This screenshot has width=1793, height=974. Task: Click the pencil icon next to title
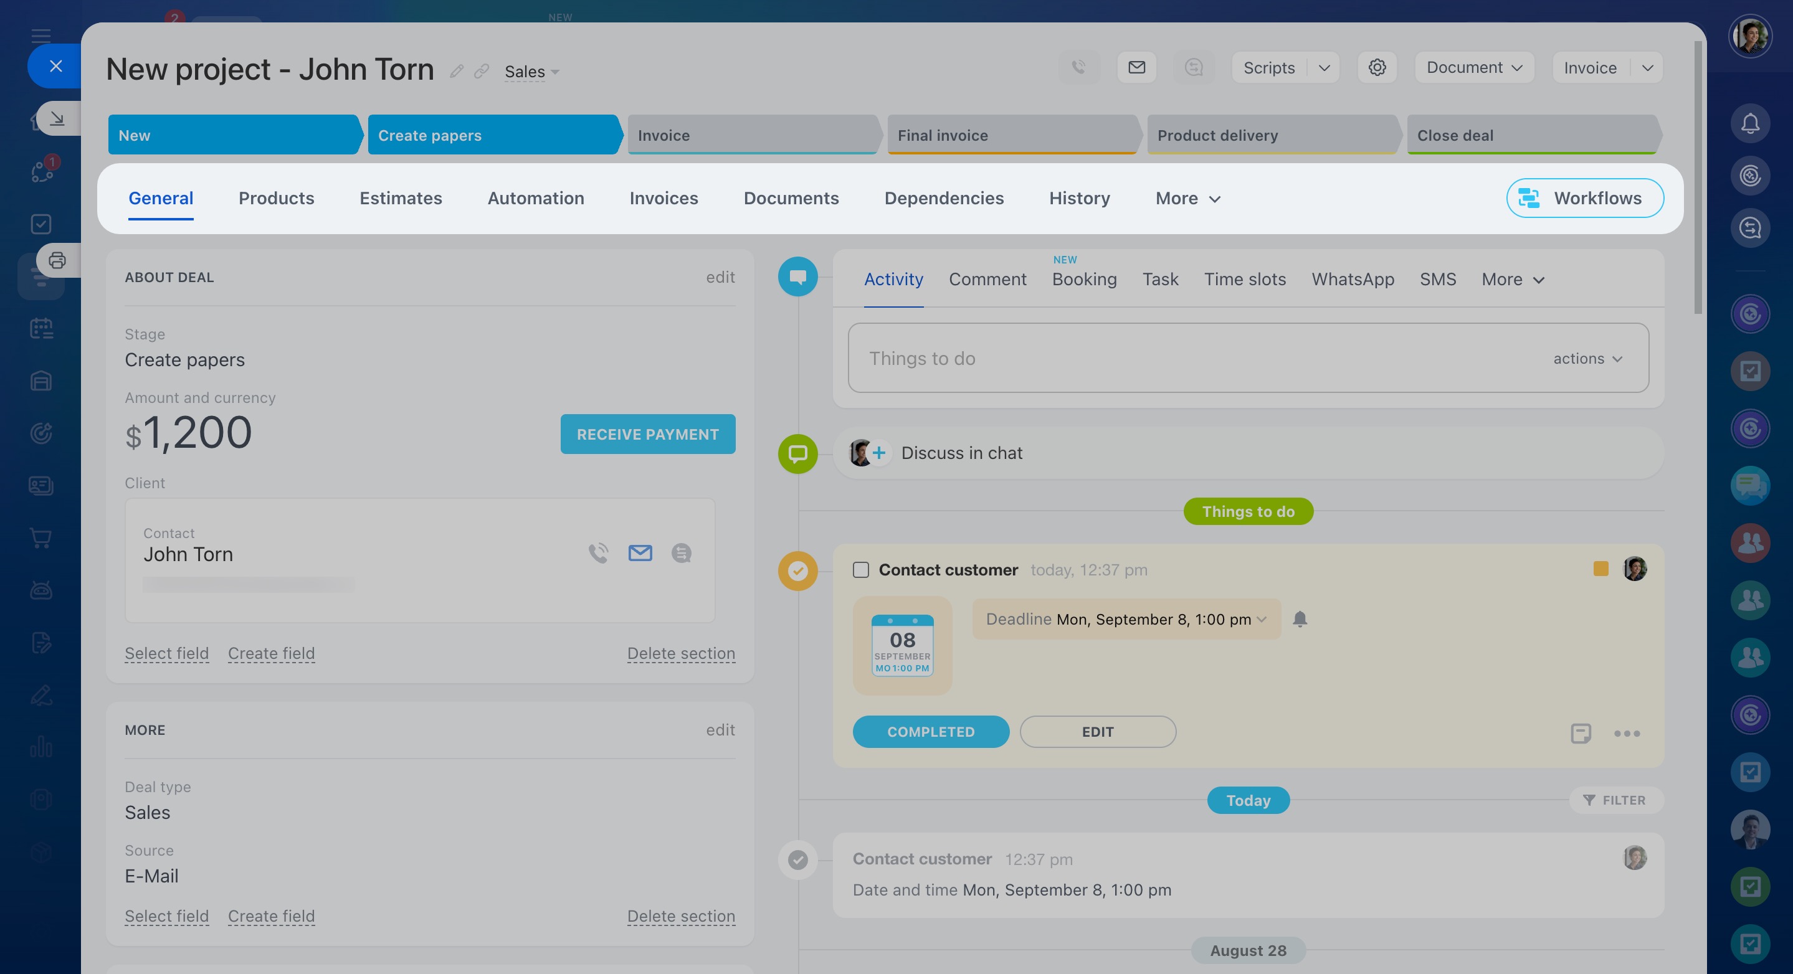(457, 71)
